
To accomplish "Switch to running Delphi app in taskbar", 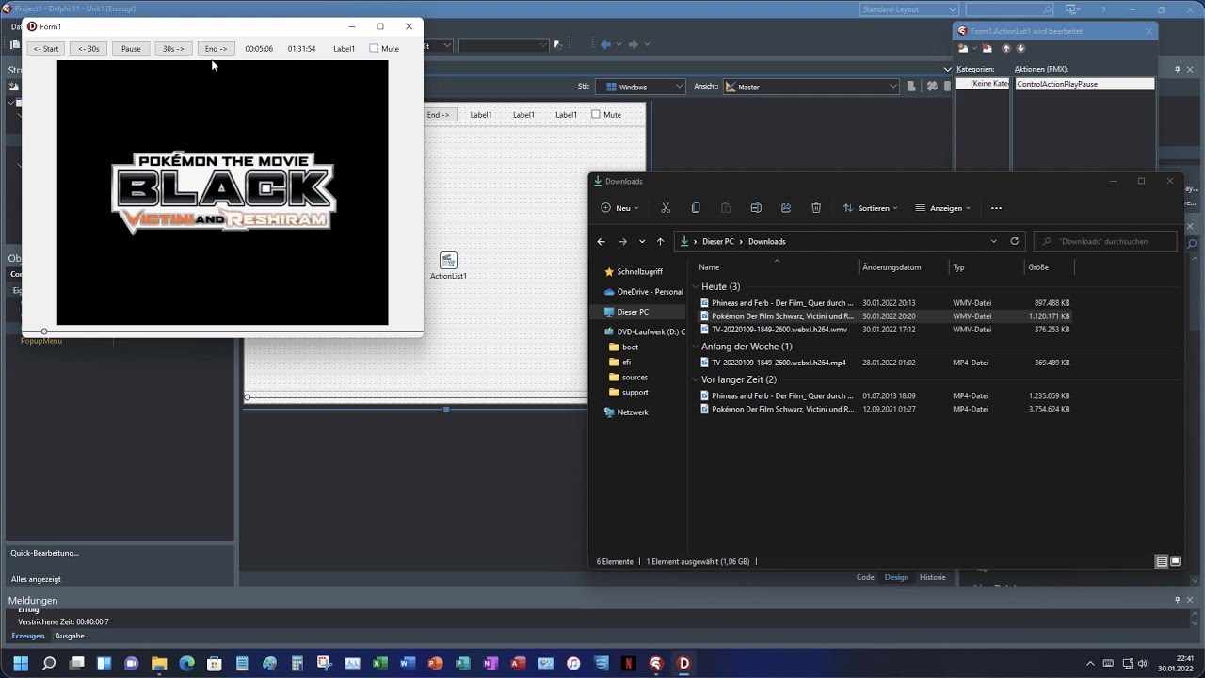I will [683, 663].
